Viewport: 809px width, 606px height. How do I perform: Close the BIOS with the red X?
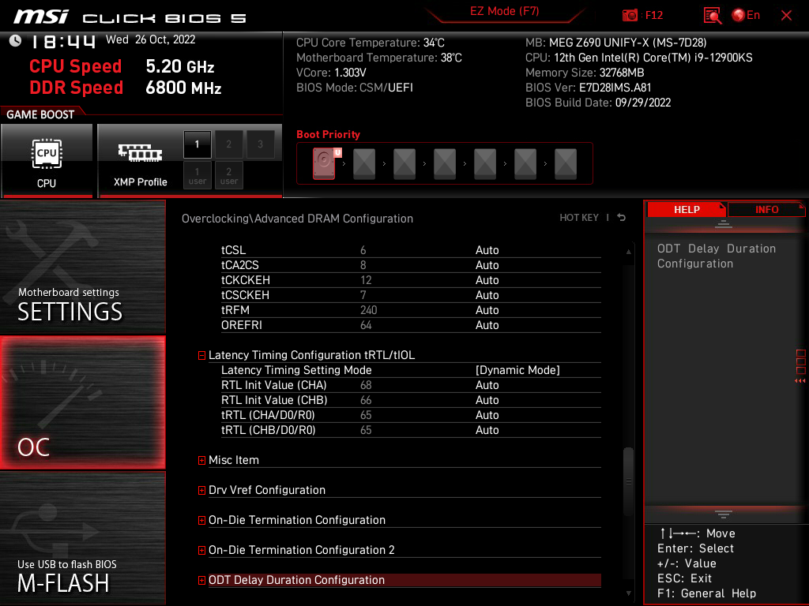coord(786,16)
